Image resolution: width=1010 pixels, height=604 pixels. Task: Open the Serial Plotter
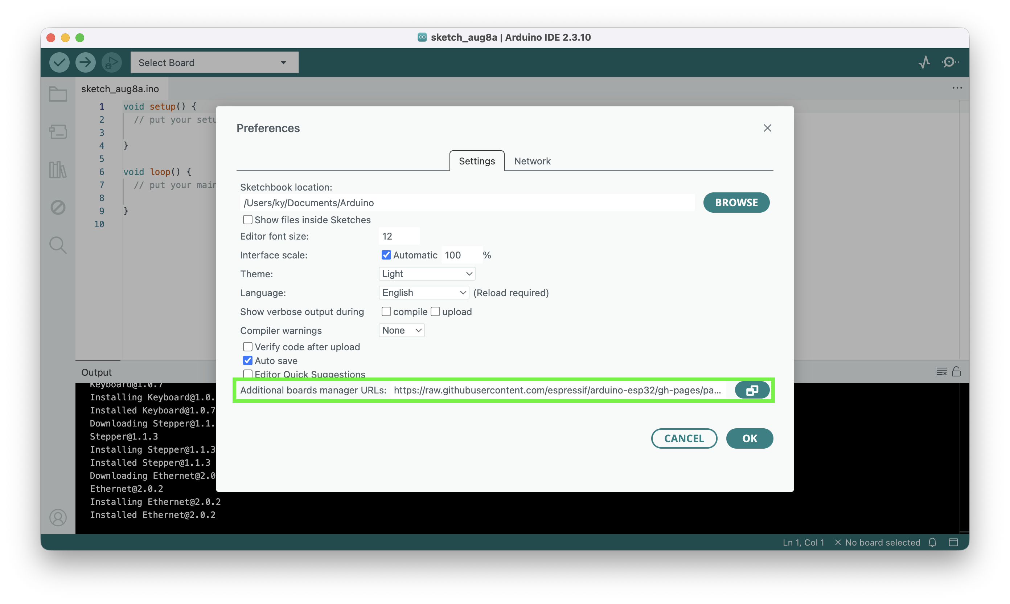click(x=924, y=62)
